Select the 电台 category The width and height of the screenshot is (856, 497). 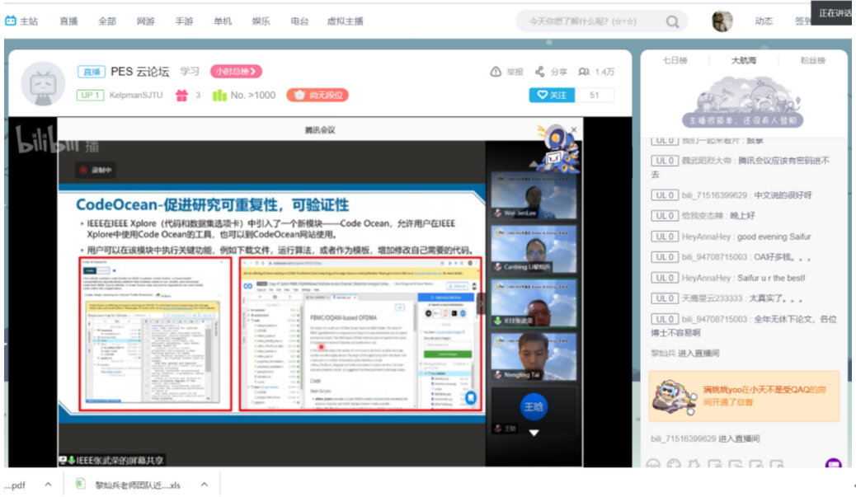299,21
